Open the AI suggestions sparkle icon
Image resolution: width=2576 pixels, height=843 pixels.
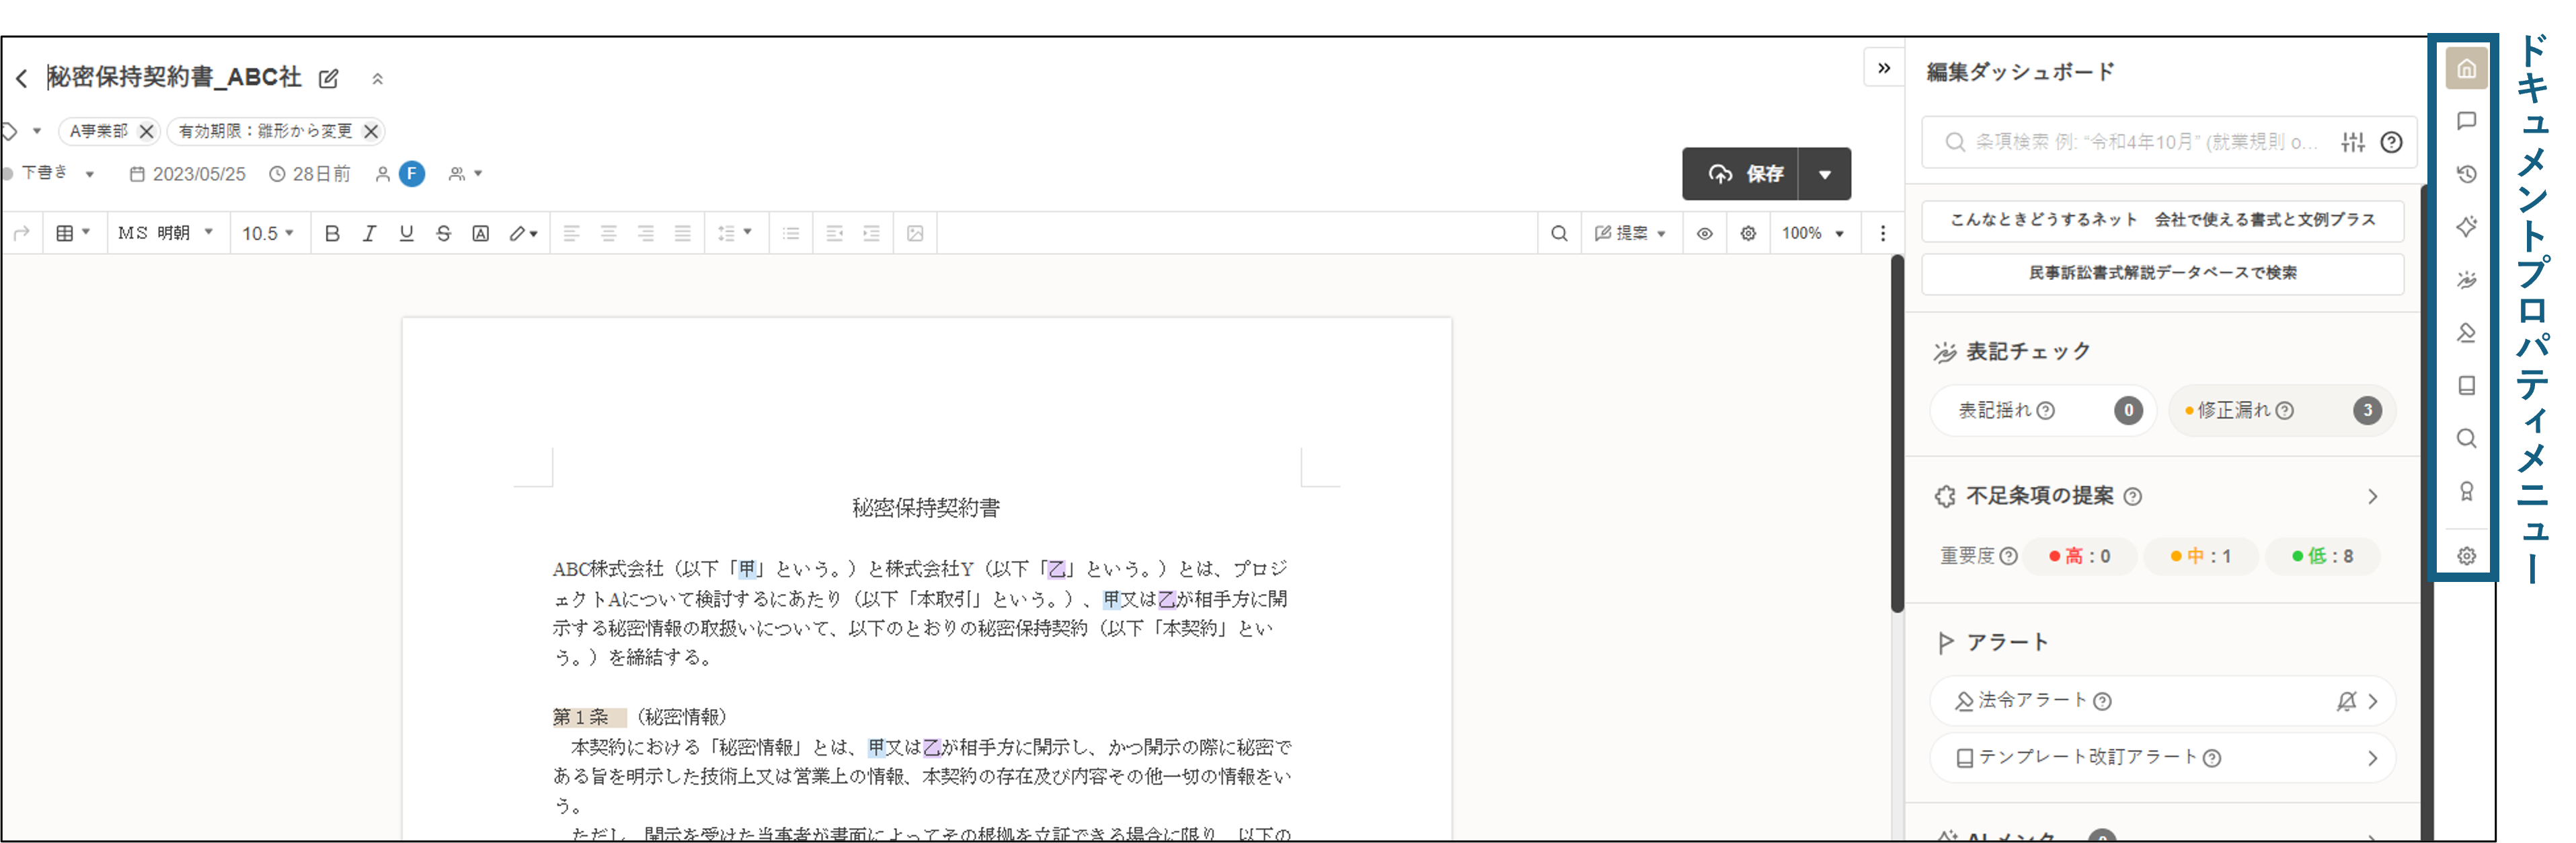(2467, 227)
